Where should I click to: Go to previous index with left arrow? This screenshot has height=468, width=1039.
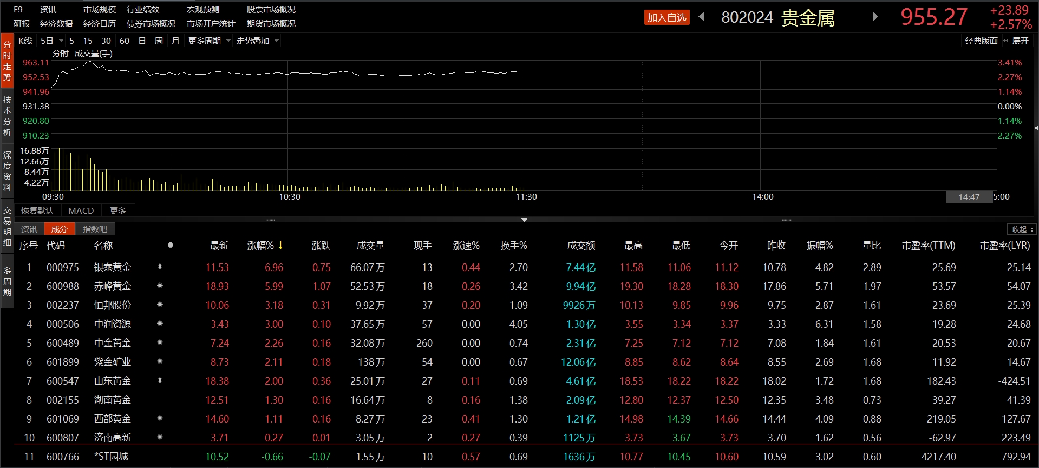[x=702, y=17]
